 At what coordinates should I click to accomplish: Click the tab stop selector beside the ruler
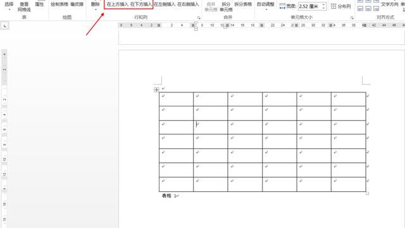pos(5,25)
